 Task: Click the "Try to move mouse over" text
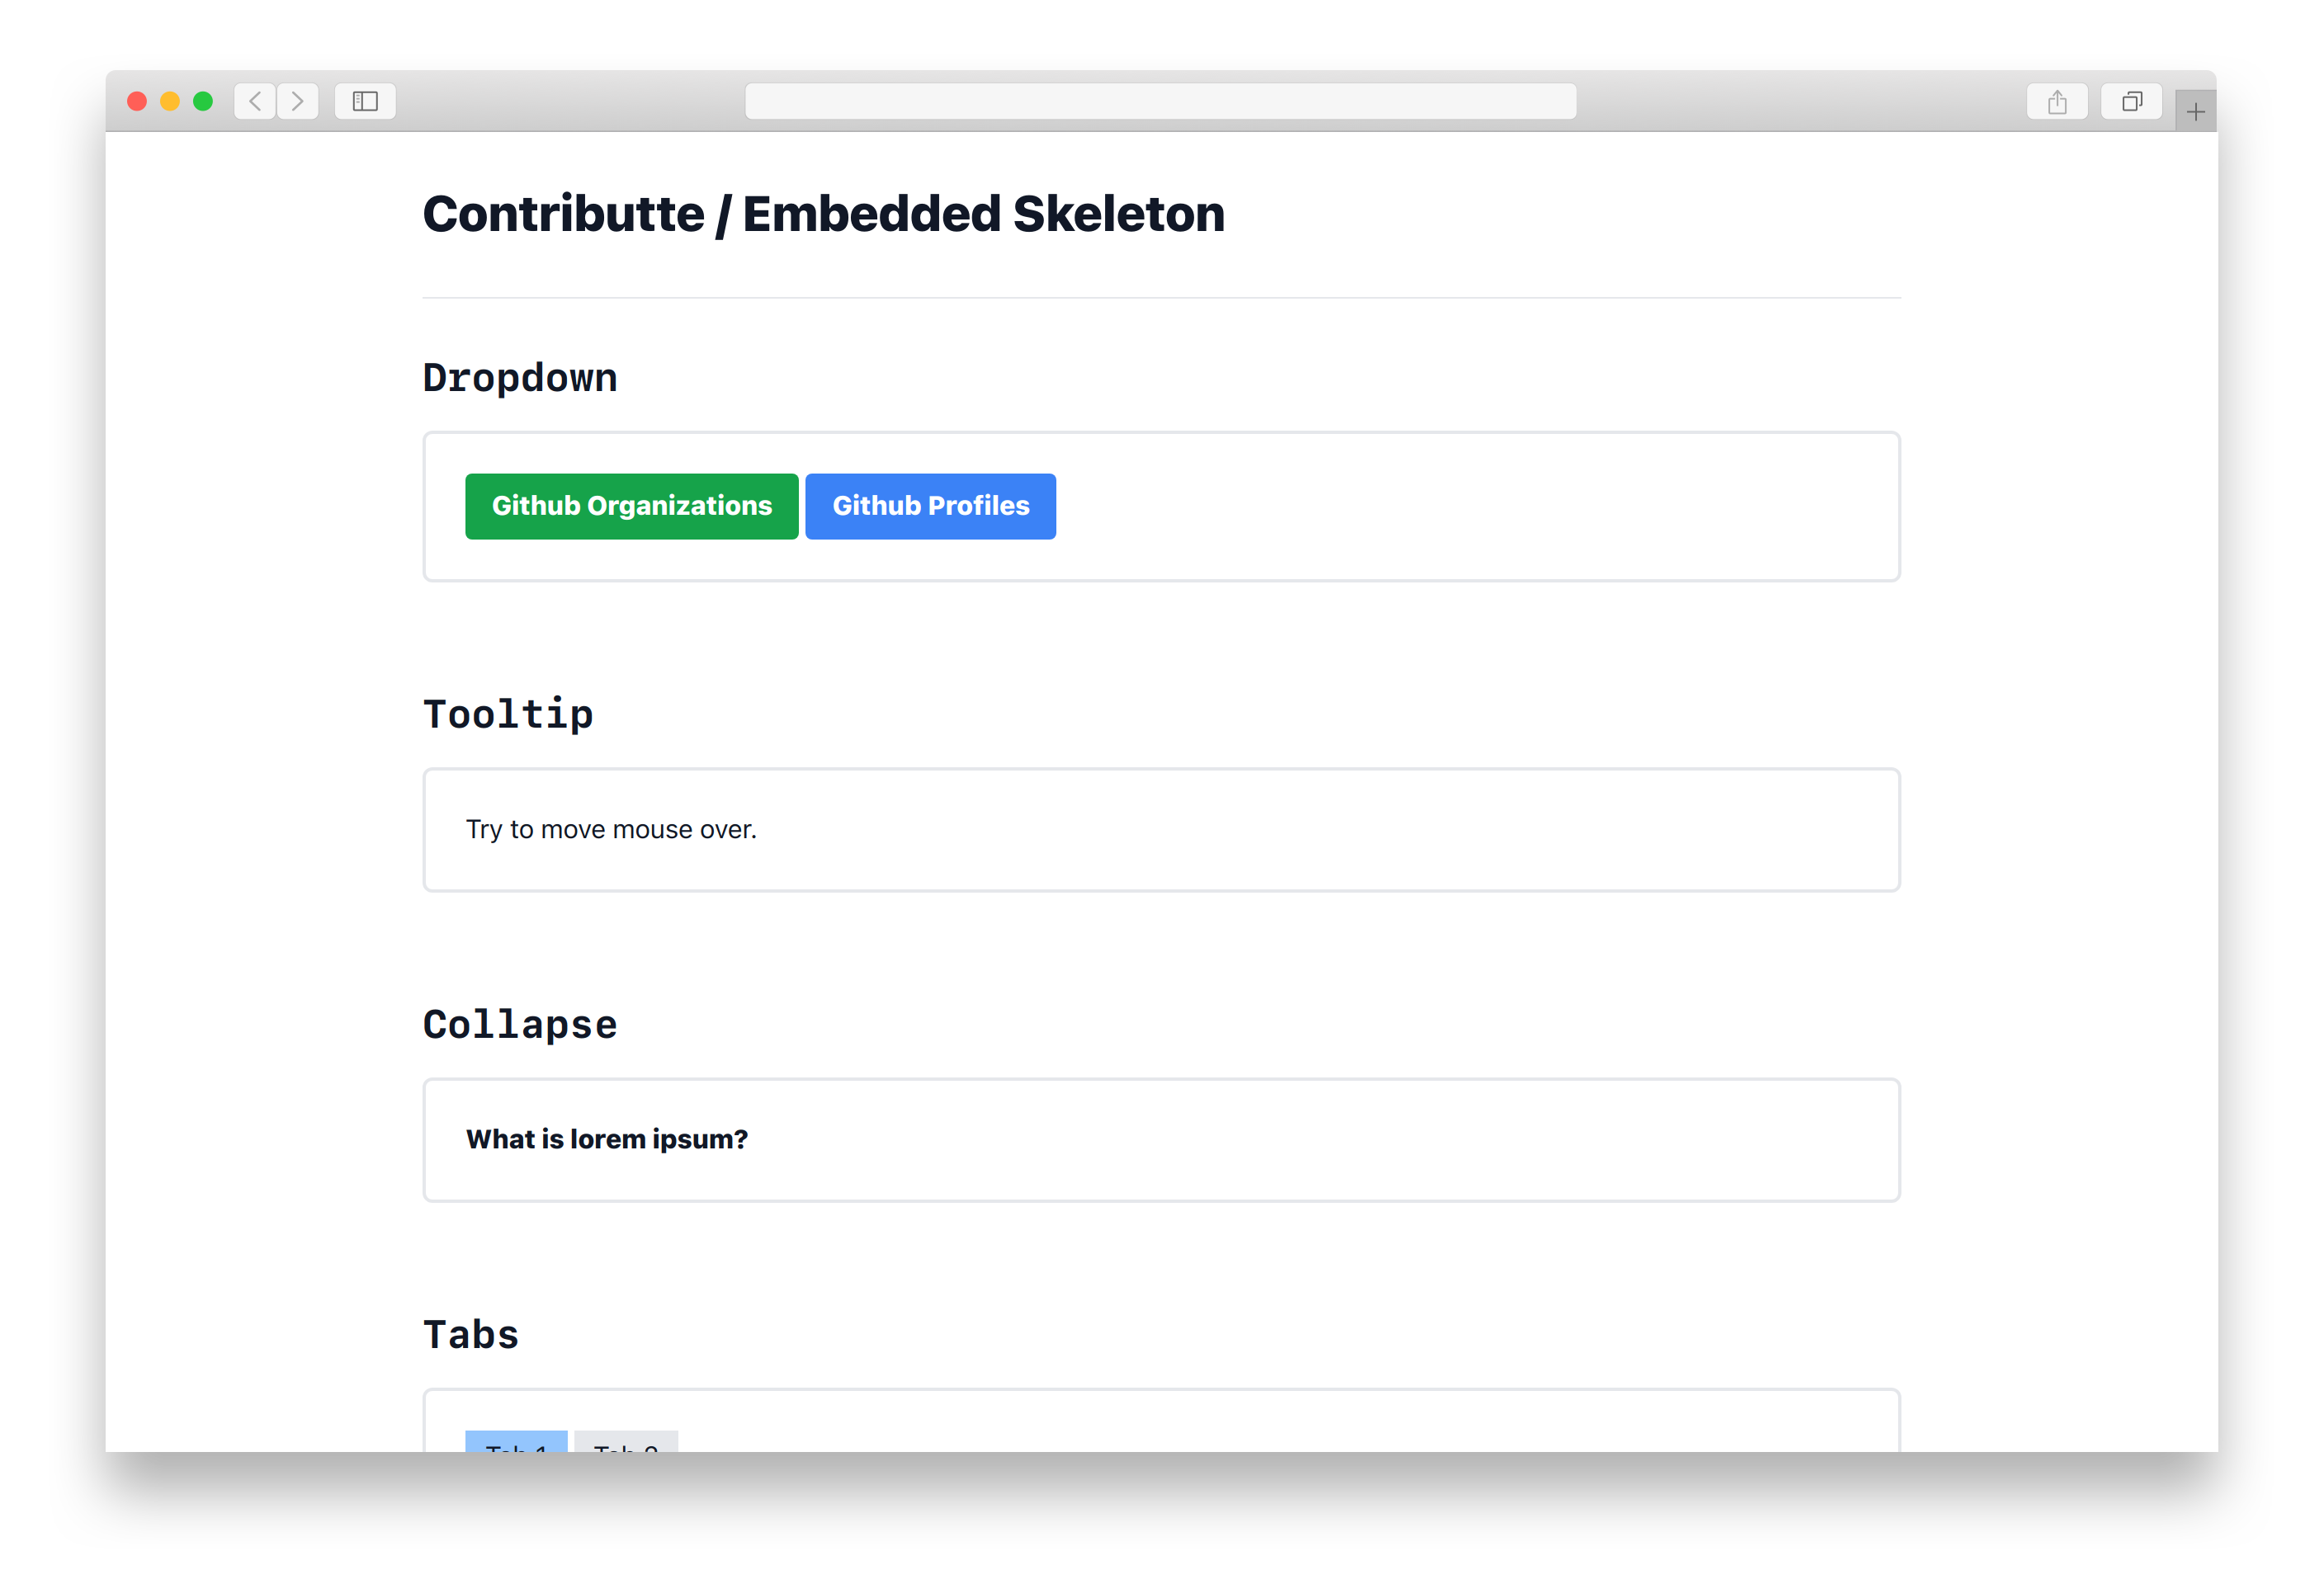[x=611, y=829]
